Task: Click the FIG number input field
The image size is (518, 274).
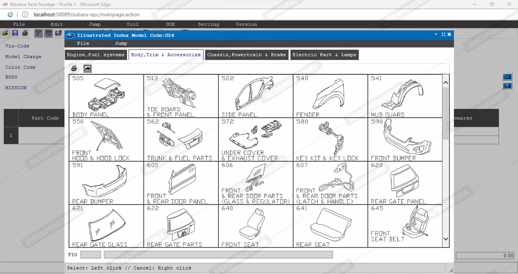Action: pyautogui.click(x=91, y=255)
